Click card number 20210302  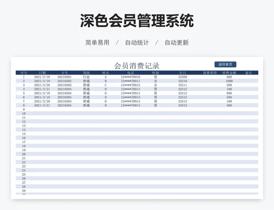click(64, 81)
